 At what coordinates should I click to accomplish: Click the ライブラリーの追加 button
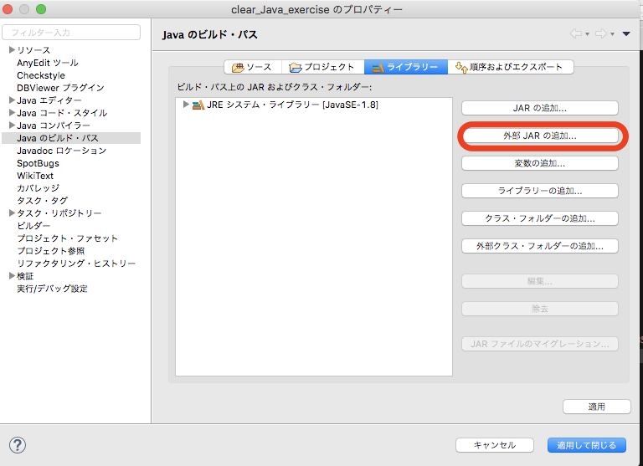point(540,191)
